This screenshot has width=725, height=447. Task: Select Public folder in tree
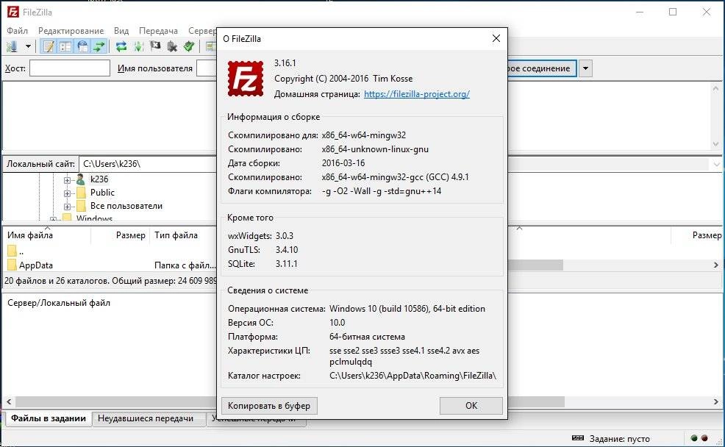tap(102, 193)
